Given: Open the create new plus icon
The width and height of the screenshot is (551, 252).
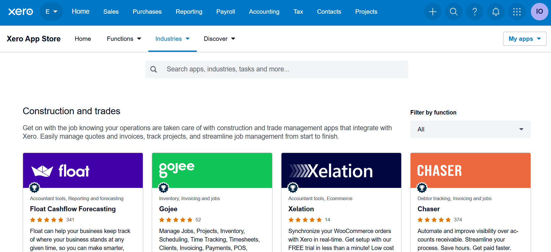Looking at the screenshot, I should click(x=432, y=12).
